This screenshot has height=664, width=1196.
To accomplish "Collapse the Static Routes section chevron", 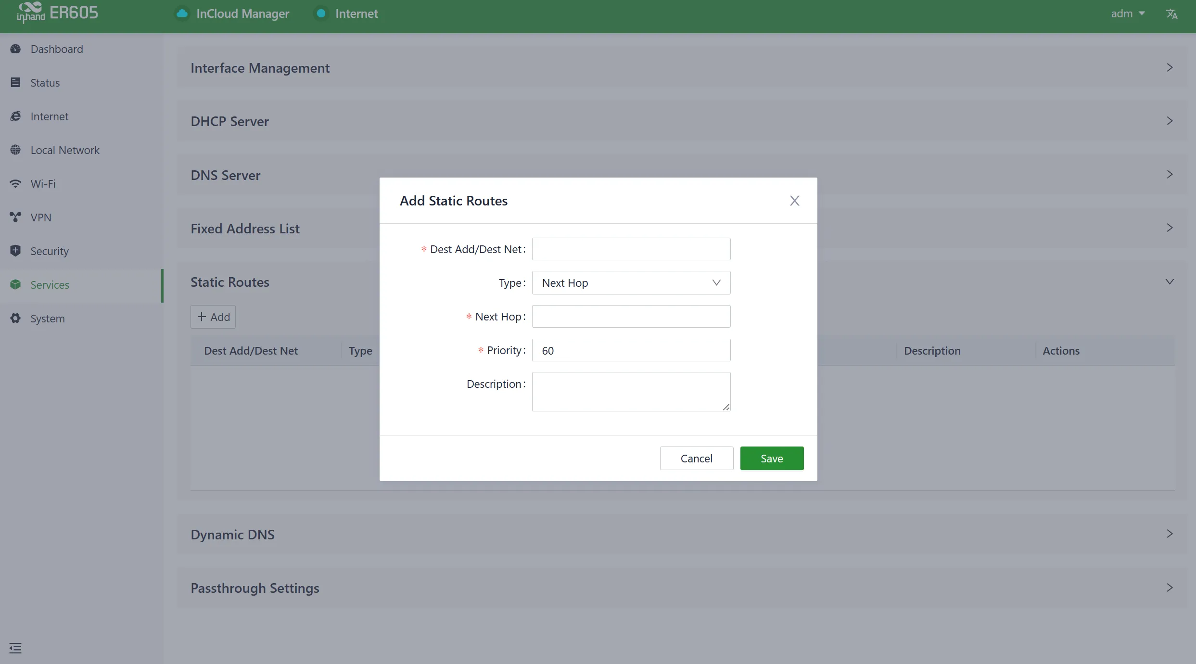I will click(1170, 281).
